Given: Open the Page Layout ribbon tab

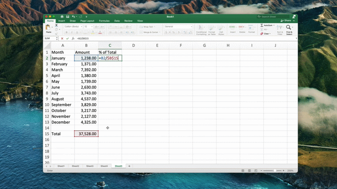Looking at the screenshot, I should click(87, 21).
